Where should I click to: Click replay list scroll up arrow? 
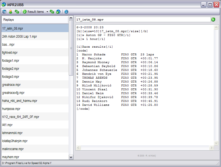coord(71,18)
